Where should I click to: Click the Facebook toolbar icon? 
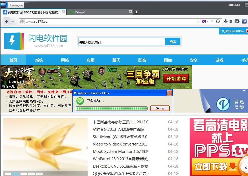click(244, 21)
